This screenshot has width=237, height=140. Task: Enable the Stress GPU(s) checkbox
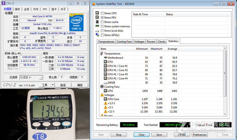[x=102, y=35]
